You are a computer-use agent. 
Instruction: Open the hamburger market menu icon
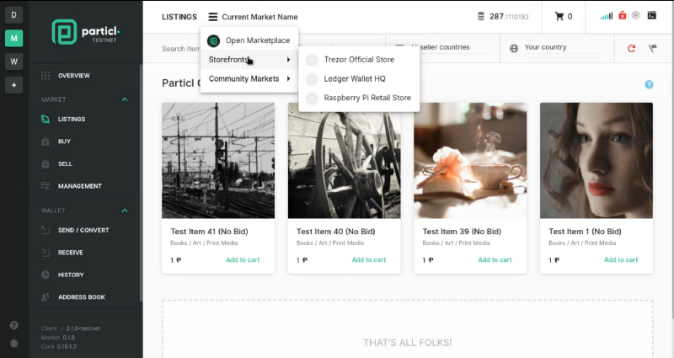[x=213, y=17]
